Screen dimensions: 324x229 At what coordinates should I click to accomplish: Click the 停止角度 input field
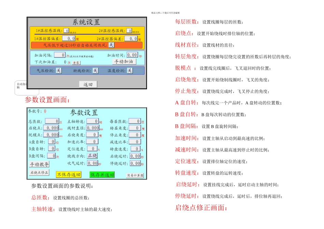point(135,135)
